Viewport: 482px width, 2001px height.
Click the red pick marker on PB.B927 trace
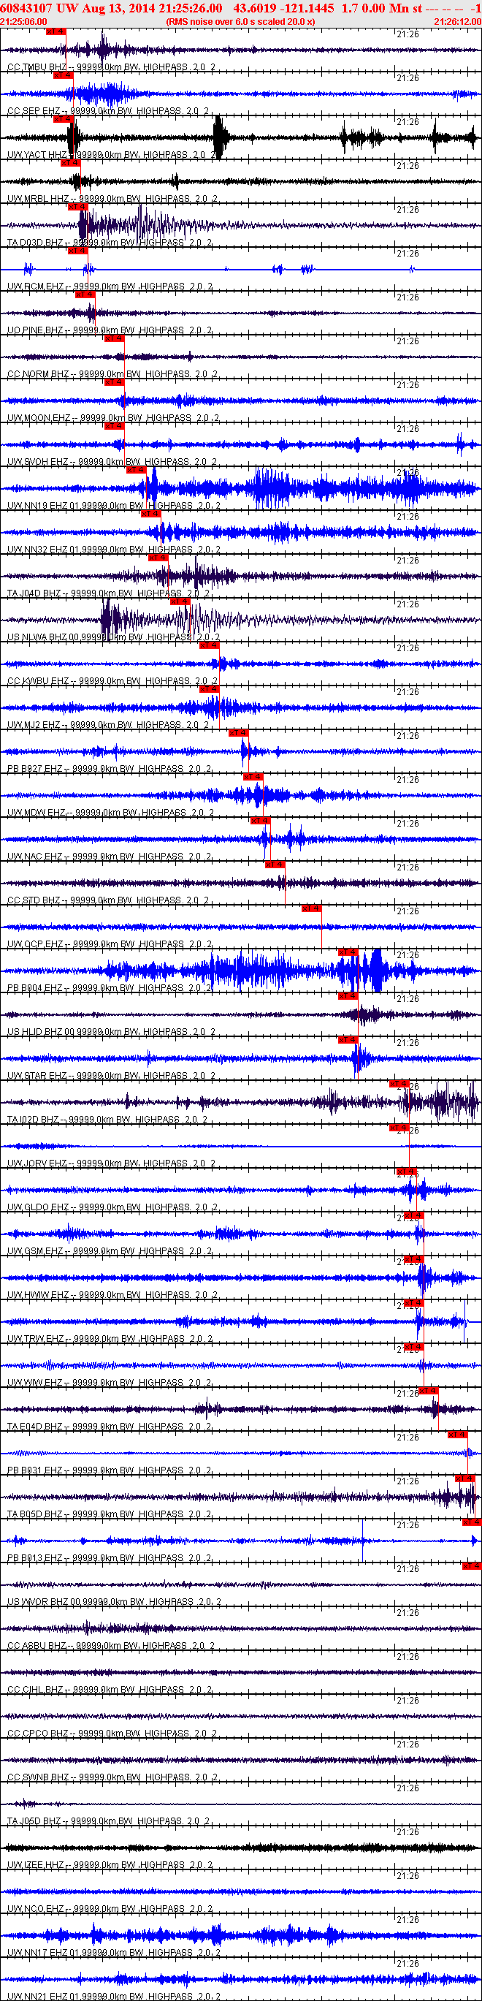click(238, 734)
